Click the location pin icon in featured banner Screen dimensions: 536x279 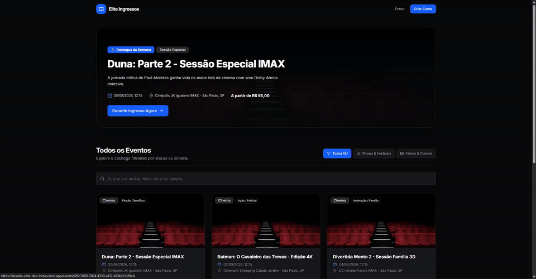151,95
